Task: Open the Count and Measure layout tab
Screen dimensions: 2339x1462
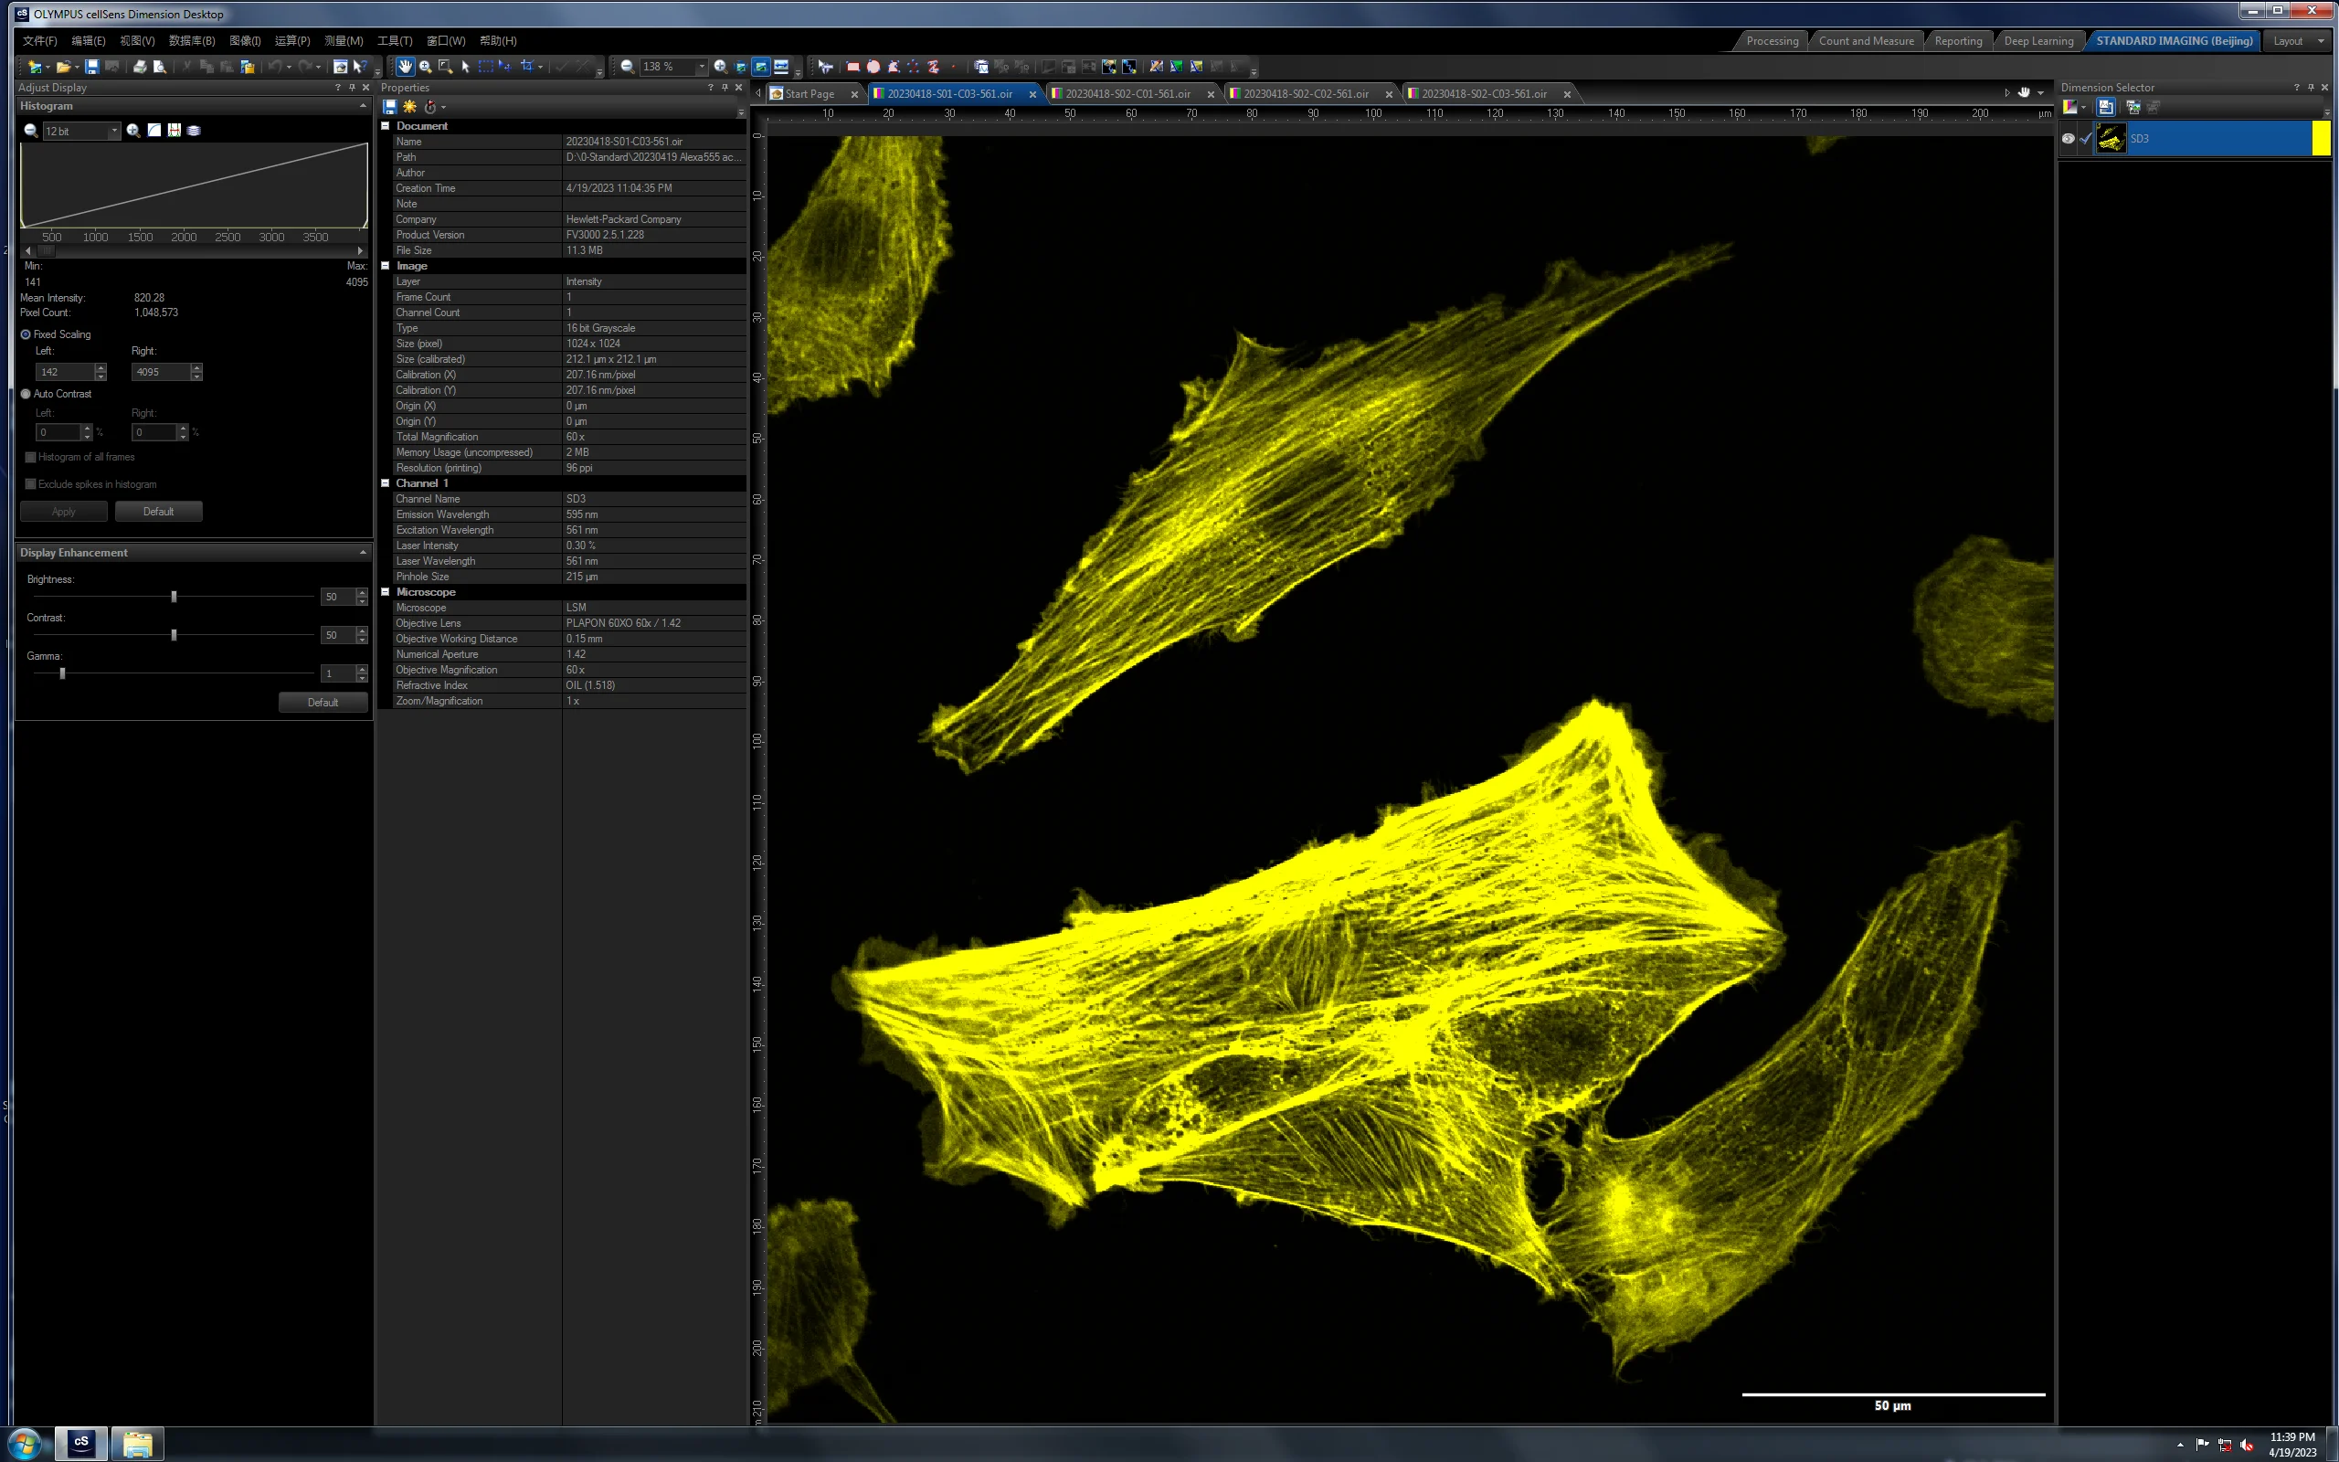Action: (x=1866, y=40)
